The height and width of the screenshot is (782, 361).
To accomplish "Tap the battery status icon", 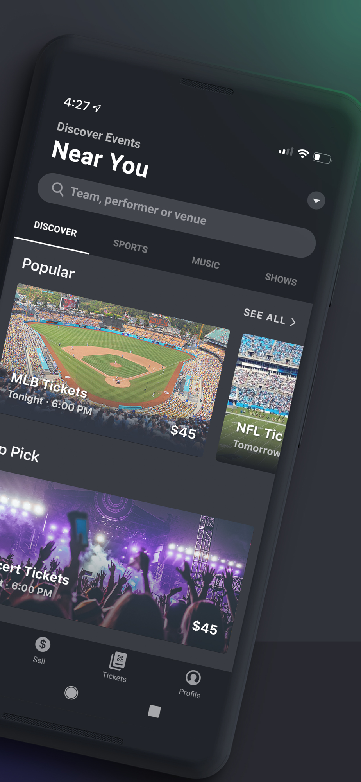I will [323, 158].
